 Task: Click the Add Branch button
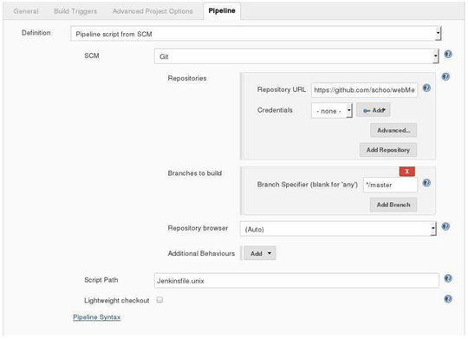393,205
